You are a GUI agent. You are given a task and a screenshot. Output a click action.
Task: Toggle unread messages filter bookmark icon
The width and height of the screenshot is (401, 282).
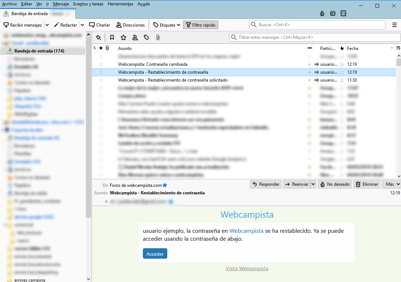point(112,38)
